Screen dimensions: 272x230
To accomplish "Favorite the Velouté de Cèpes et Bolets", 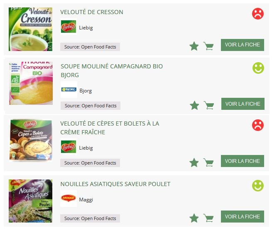I will click(194, 162).
